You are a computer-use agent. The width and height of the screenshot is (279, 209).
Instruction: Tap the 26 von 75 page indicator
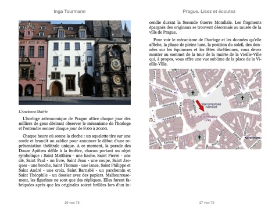72,203
